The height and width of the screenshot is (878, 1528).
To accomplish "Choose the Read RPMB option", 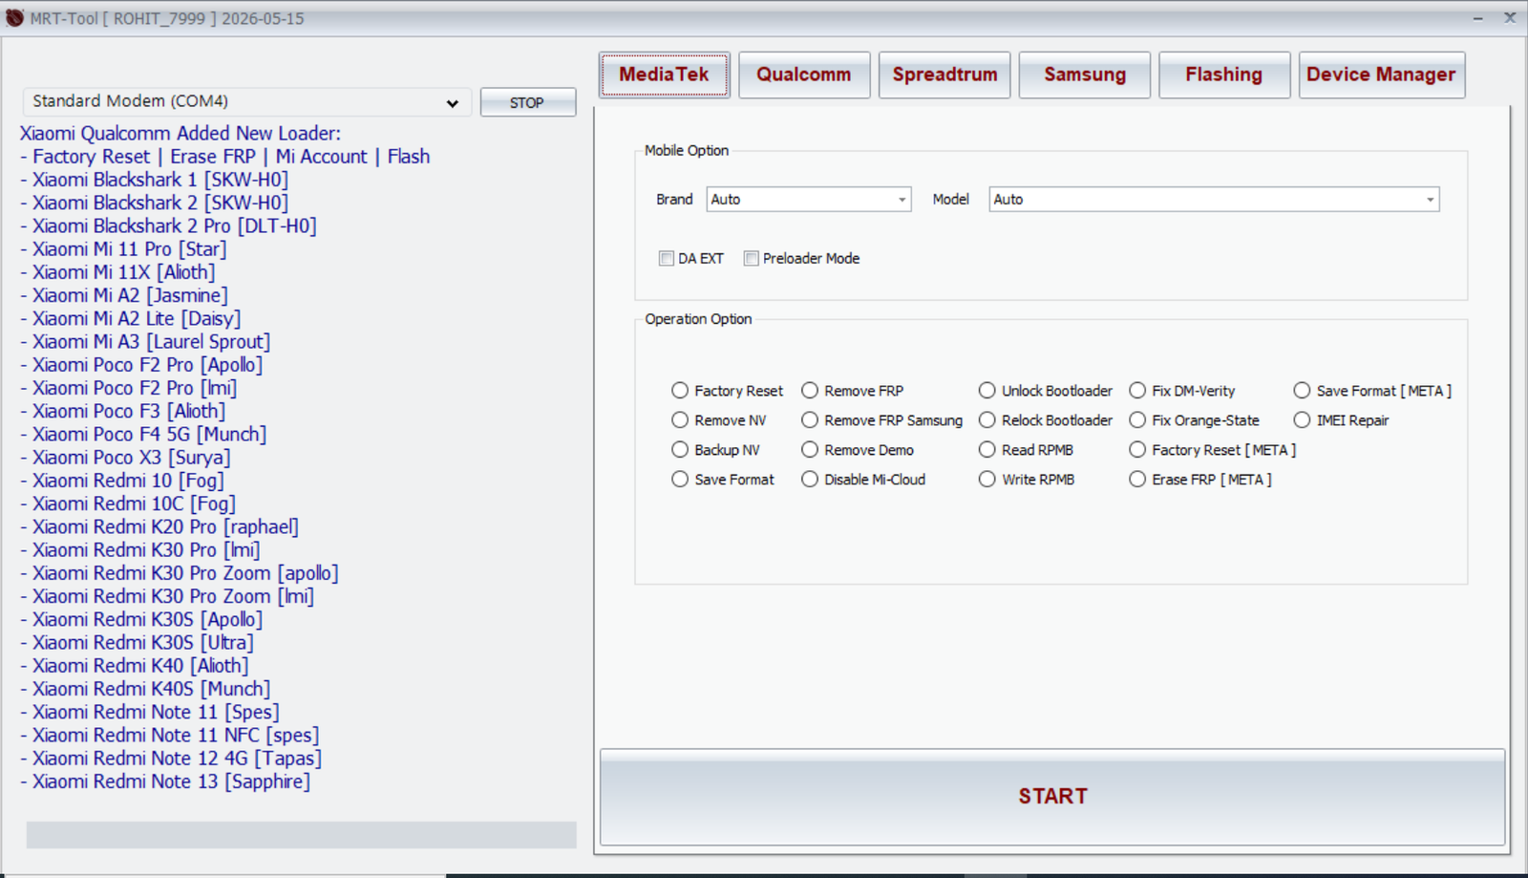I will pos(987,449).
